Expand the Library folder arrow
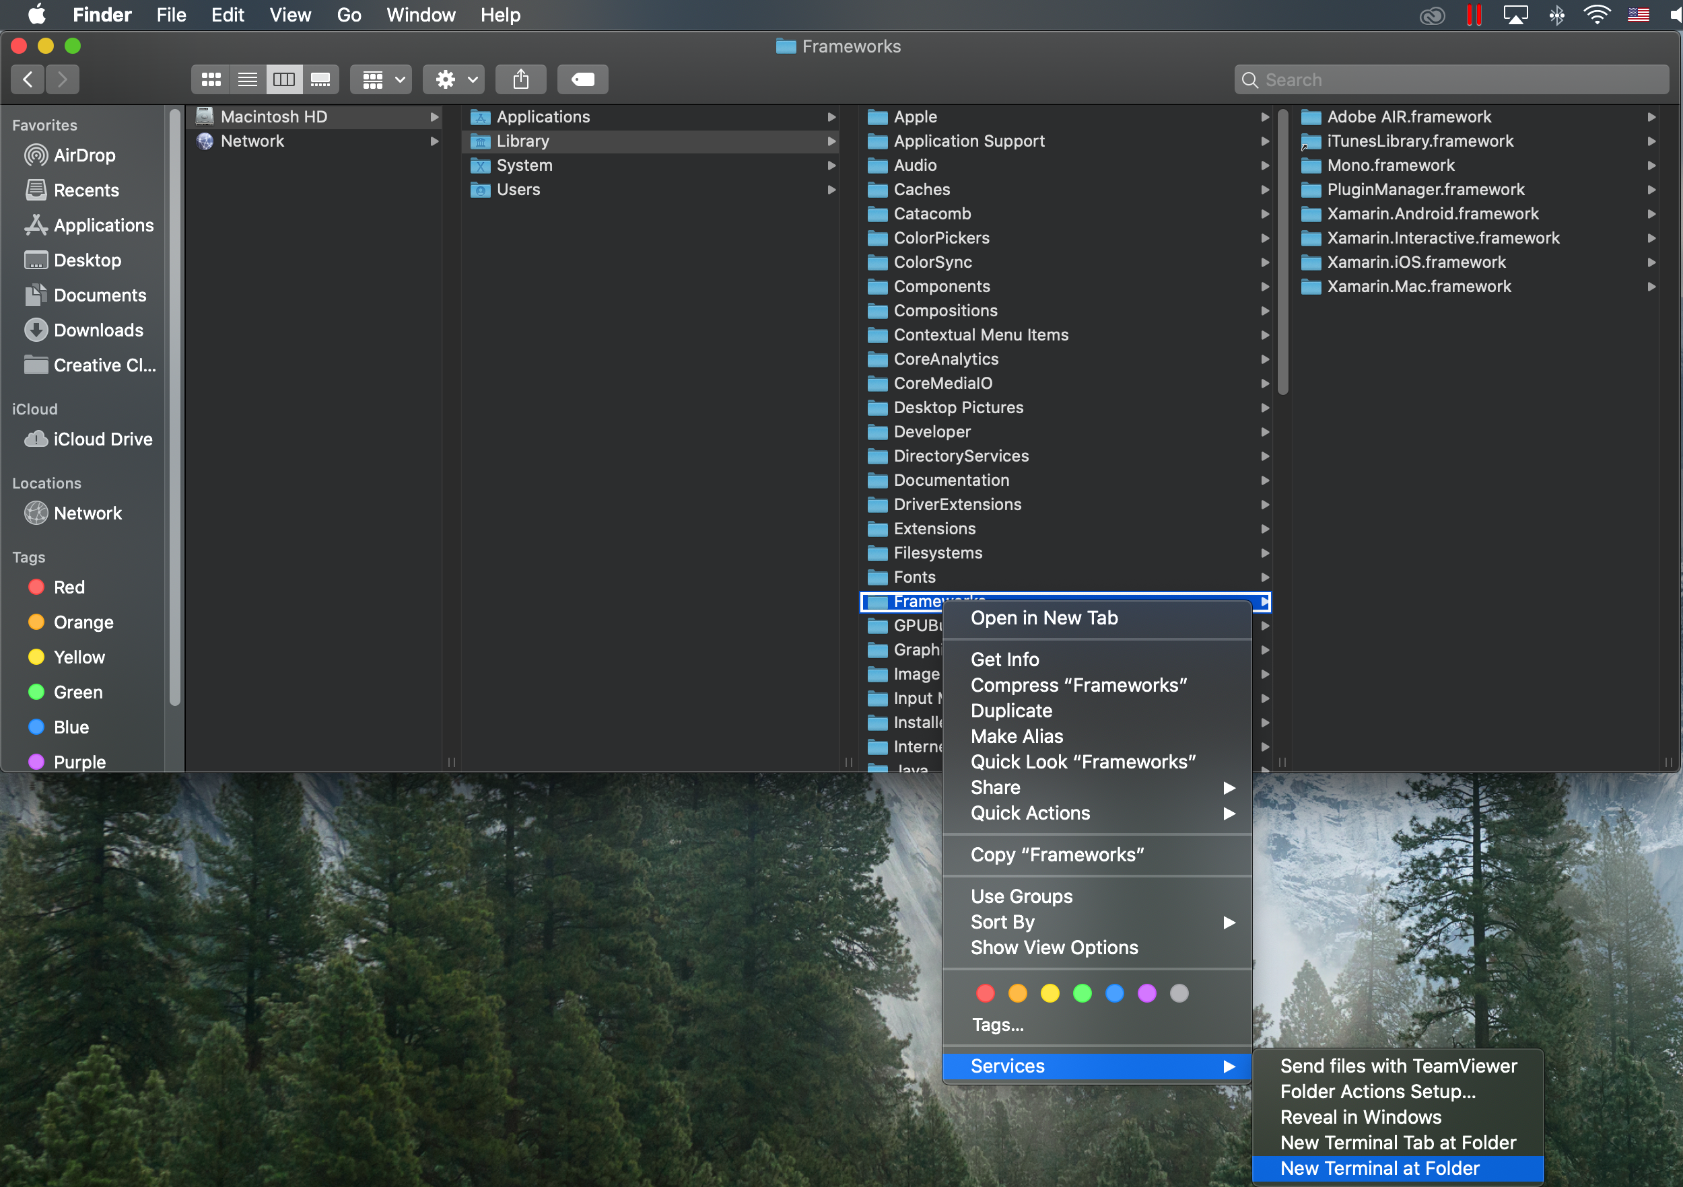 point(831,141)
